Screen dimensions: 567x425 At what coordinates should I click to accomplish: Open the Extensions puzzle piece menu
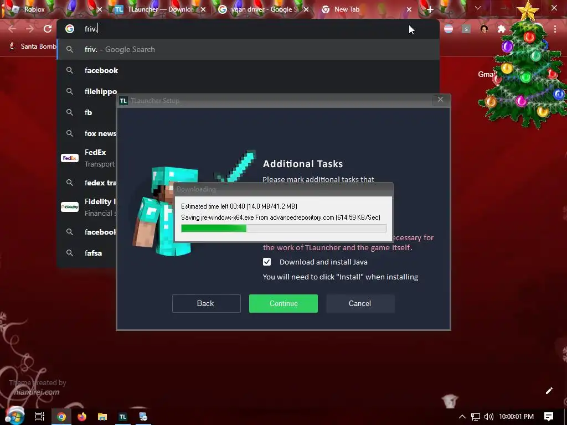click(502, 29)
